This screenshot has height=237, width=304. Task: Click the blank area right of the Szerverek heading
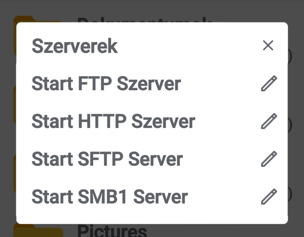(189, 46)
